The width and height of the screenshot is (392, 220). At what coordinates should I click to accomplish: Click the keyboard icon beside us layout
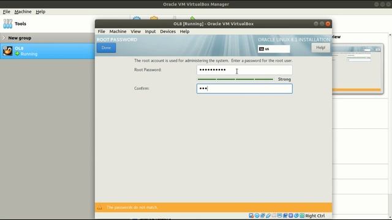262,49
